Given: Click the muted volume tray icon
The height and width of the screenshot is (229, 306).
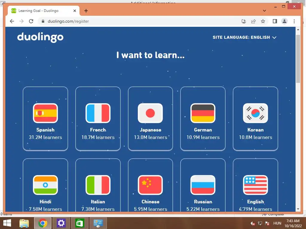Looking at the screenshot, I should [x=253, y=223].
